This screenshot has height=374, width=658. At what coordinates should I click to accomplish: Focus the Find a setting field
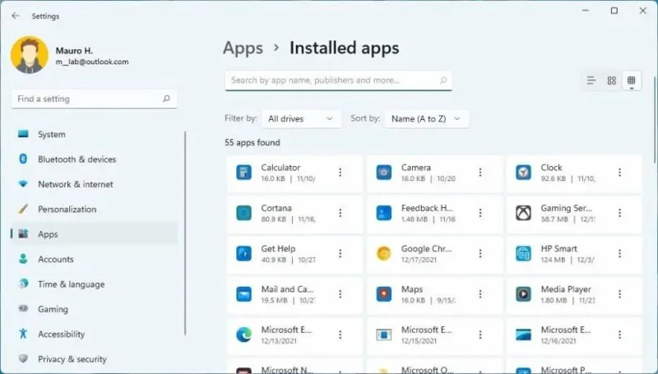95,99
